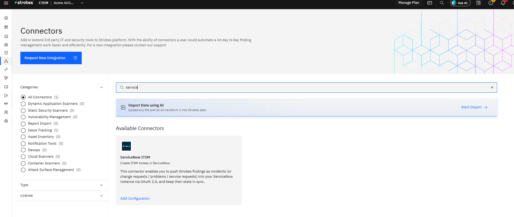Open the shield checkmark icon in the sidebar
Screen dimensions: 514x217
(6, 53)
